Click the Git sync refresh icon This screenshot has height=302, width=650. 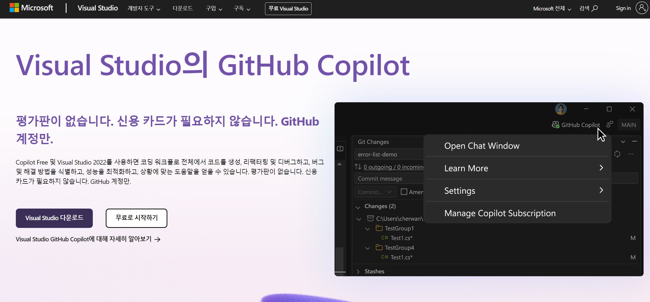coord(617,154)
